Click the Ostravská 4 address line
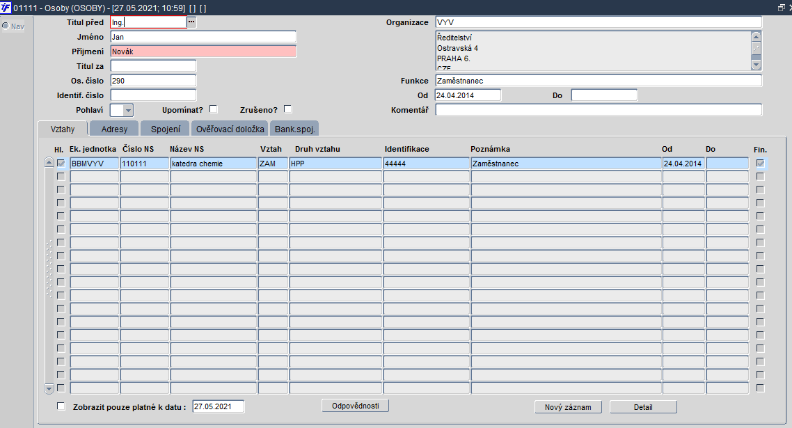The width and height of the screenshot is (792, 428). click(458, 48)
